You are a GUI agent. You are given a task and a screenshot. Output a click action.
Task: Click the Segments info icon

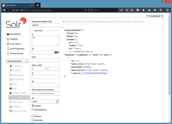click(11, 111)
